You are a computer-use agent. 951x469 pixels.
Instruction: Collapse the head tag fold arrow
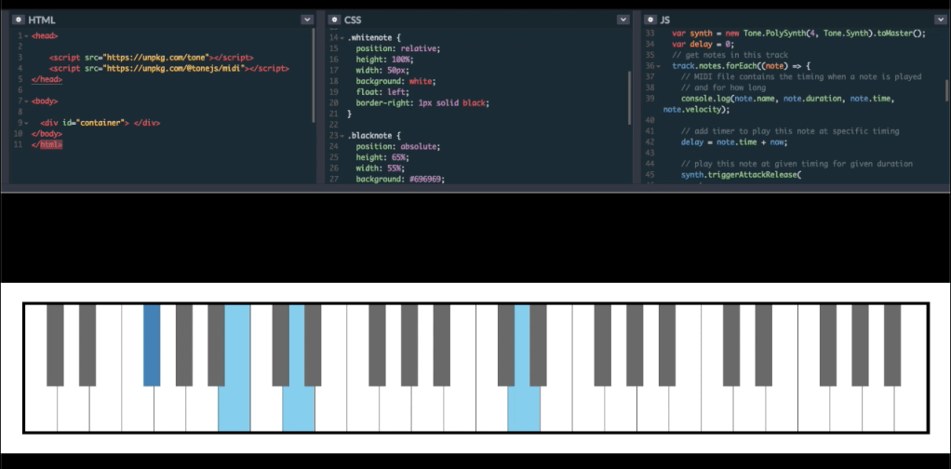(27, 36)
